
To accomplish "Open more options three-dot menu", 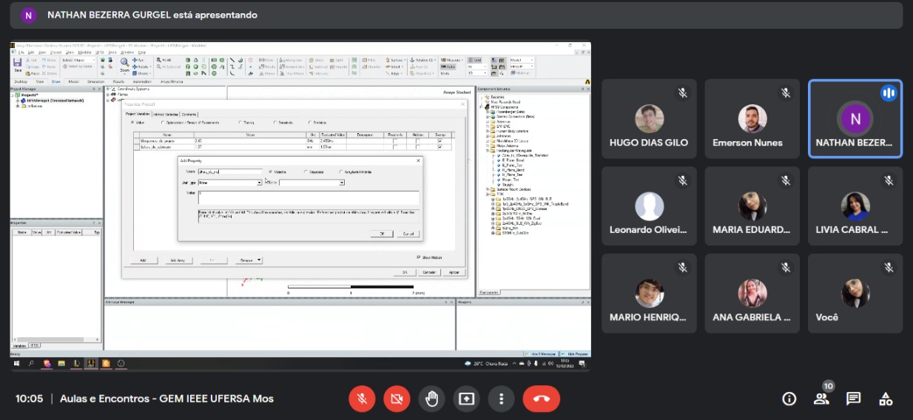I will 501,399.
